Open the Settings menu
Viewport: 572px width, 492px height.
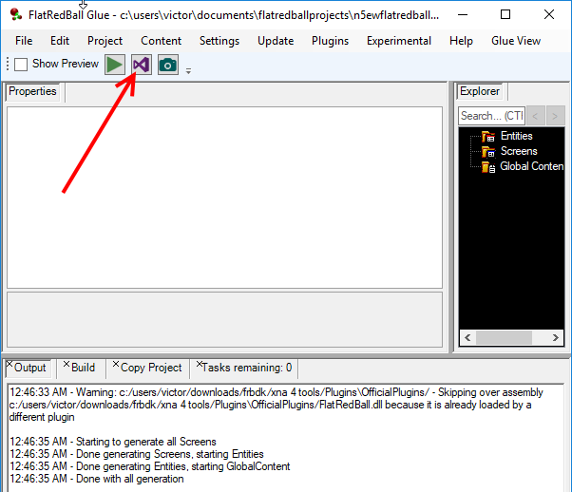click(x=219, y=41)
